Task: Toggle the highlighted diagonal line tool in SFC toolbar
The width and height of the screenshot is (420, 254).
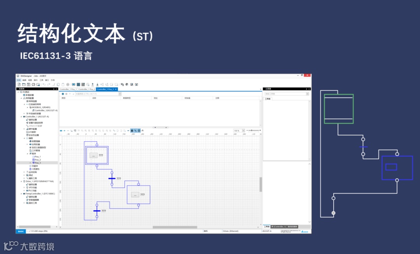Action: click(x=136, y=131)
